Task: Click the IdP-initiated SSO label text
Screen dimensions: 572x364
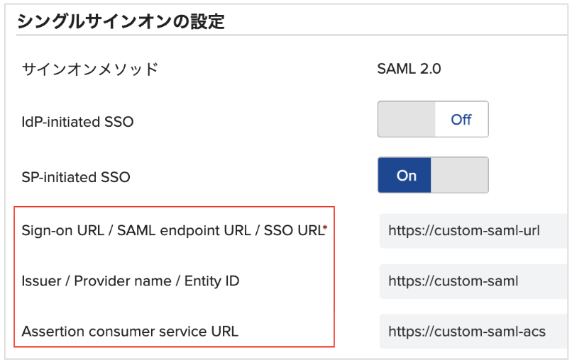Action: click(x=77, y=122)
